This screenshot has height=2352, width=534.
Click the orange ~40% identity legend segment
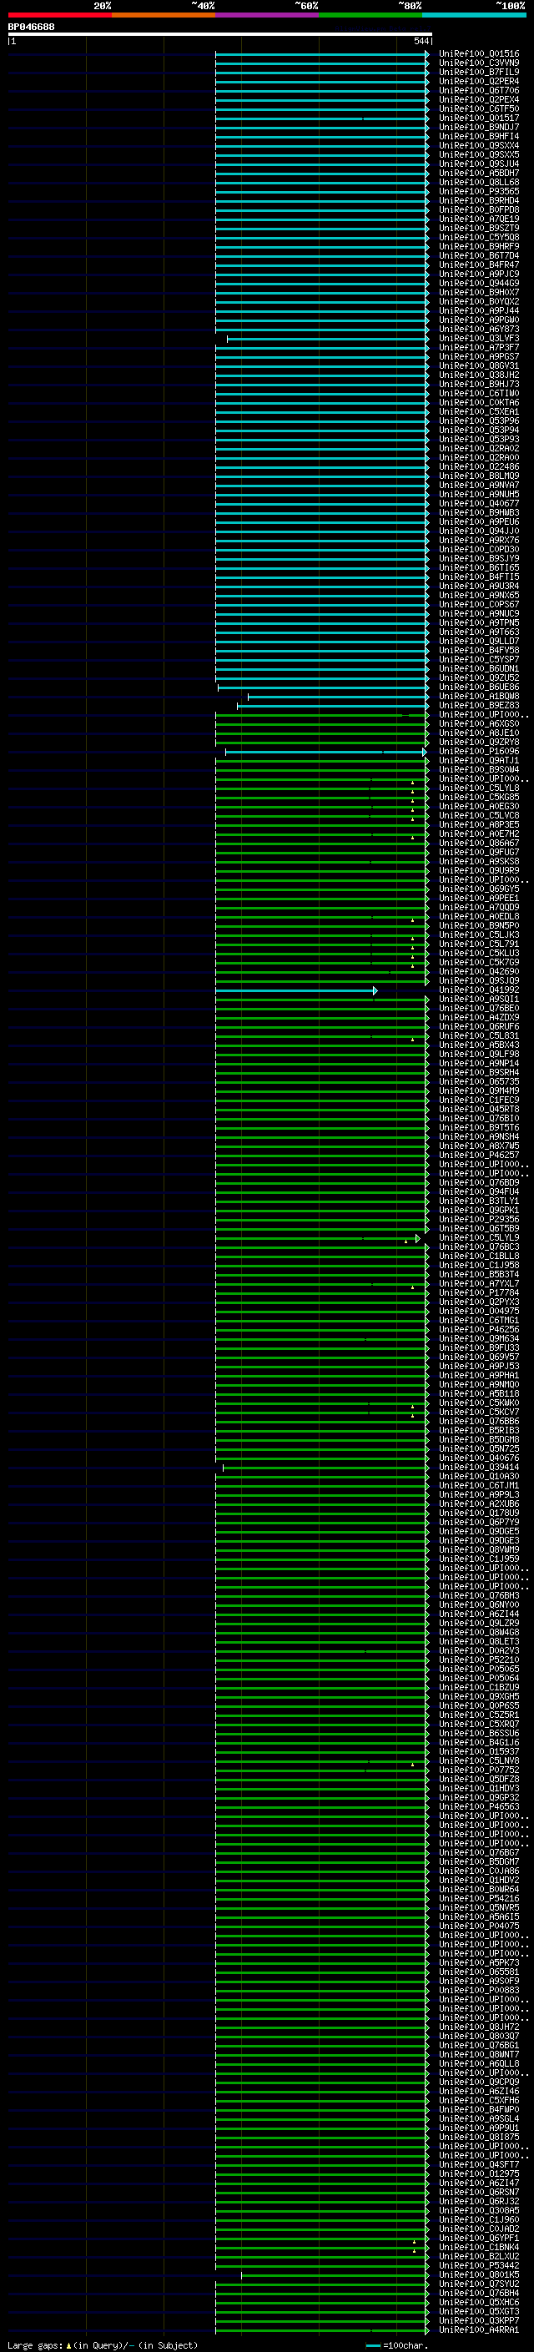[x=164, y=15]
